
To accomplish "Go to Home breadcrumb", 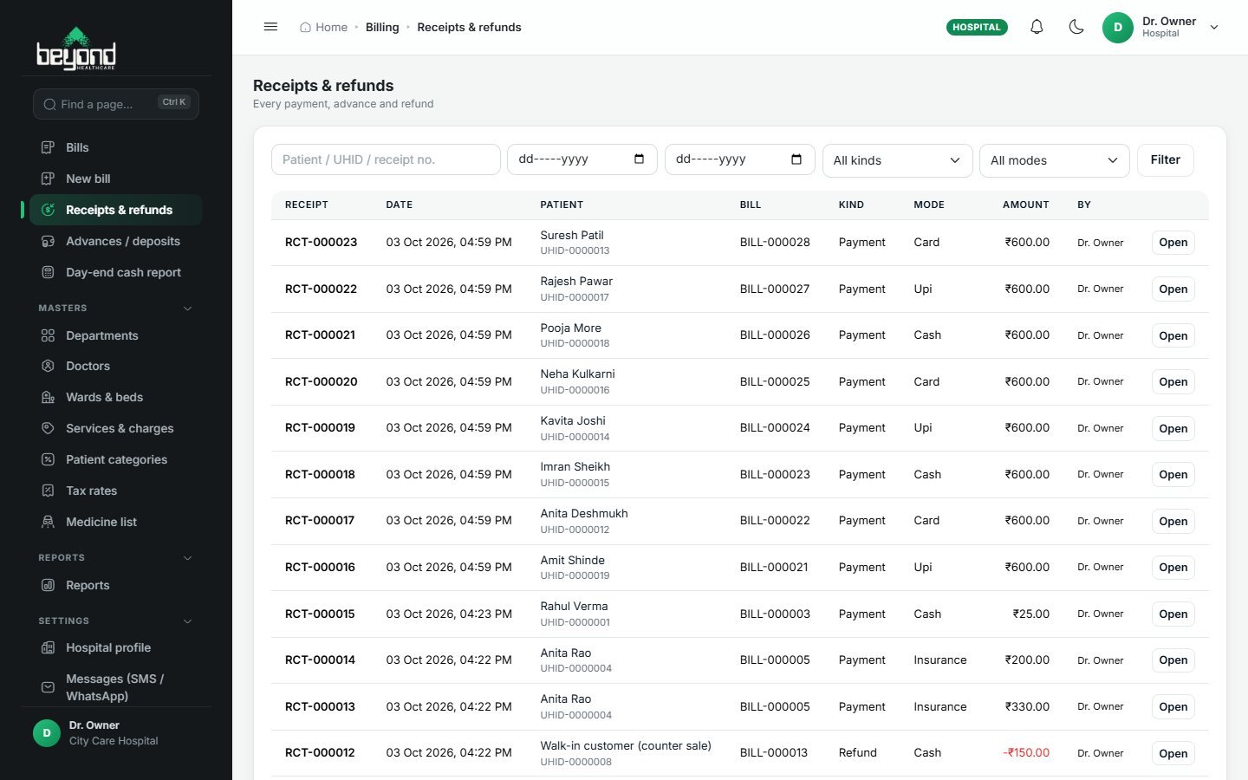I will tap(324, 27).
